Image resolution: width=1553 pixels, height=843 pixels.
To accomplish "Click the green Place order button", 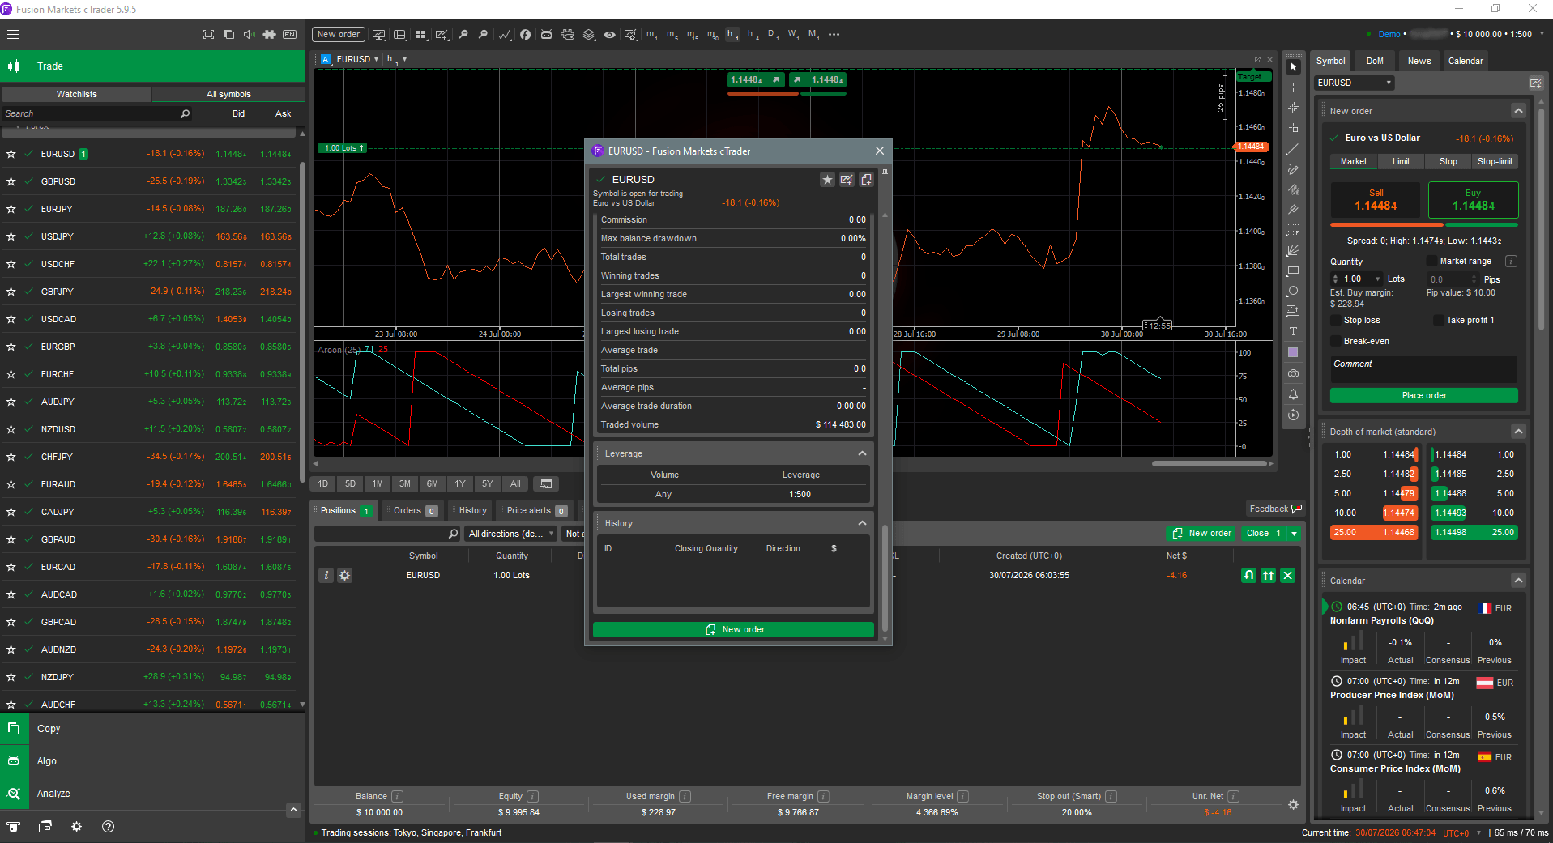I will pos(1423,395).
